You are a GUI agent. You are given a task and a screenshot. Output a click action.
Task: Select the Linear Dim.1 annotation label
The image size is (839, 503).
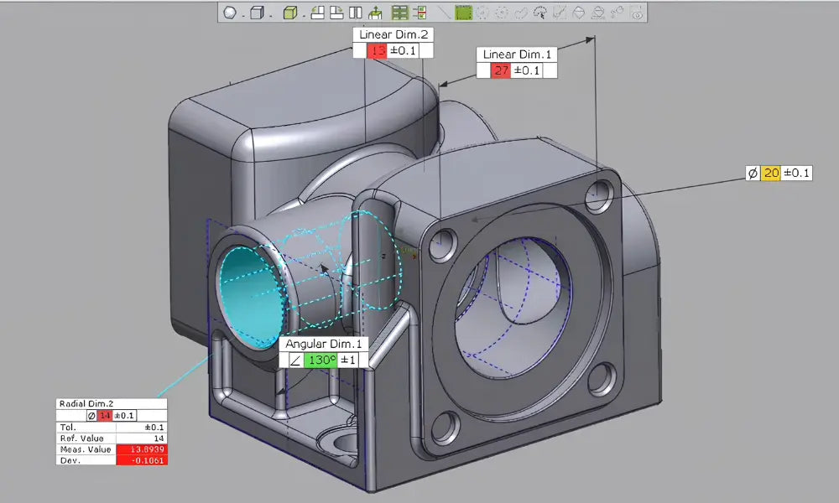[517, 54]
